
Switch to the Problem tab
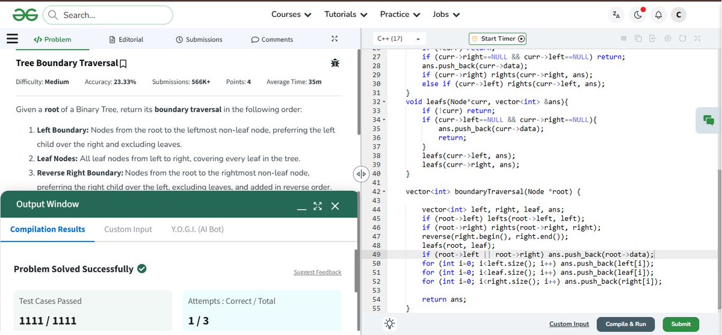point(52,40)
